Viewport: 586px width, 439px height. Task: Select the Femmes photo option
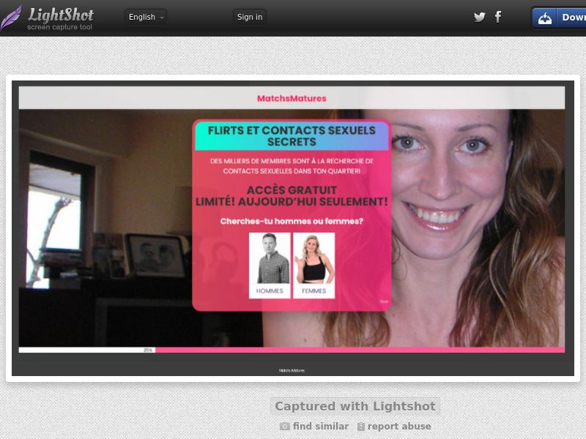point(314,258)
